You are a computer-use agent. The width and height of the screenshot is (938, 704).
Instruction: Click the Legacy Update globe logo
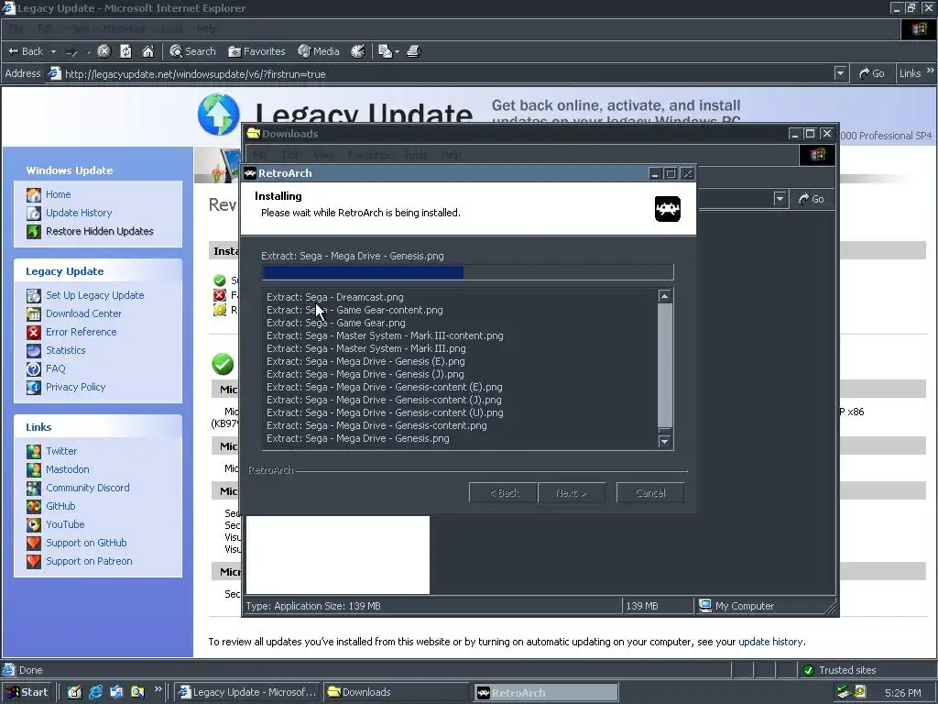click(x=218, y=114)
